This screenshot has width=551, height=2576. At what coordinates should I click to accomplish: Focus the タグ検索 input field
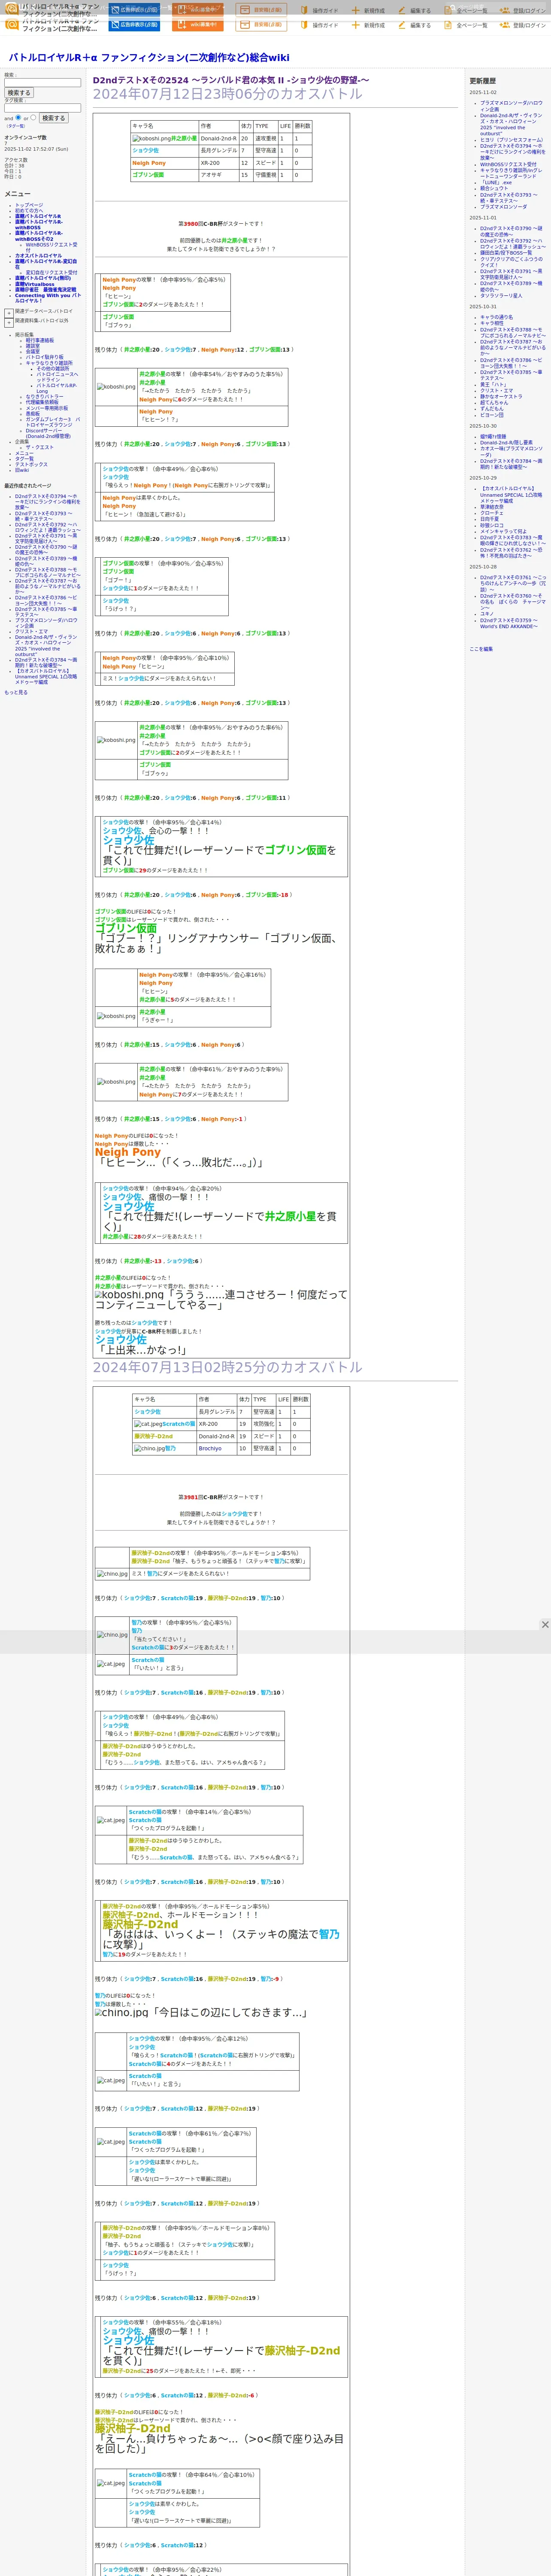(x=42, y=108)
